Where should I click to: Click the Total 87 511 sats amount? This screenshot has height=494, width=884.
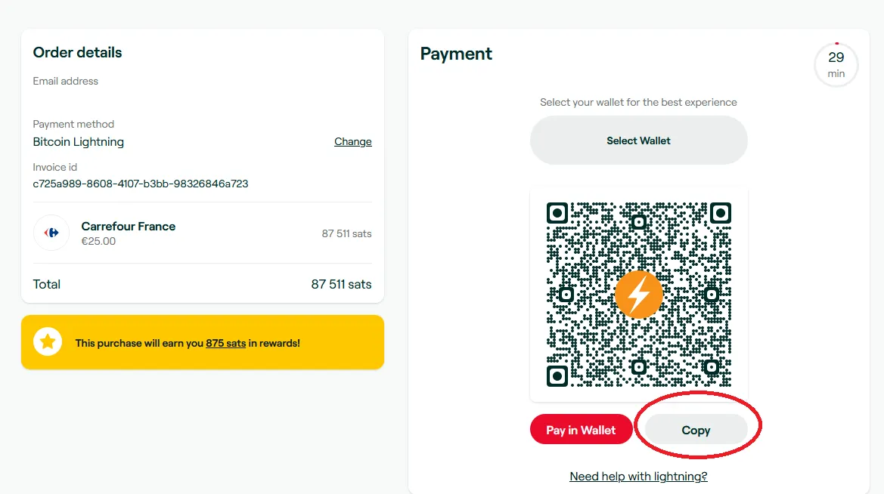(341, 285)
